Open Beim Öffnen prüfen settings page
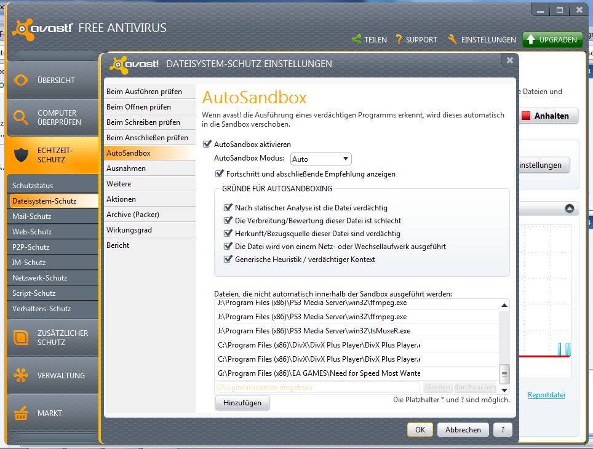This screenshot has width=593, height=449. tap(149, 107)
